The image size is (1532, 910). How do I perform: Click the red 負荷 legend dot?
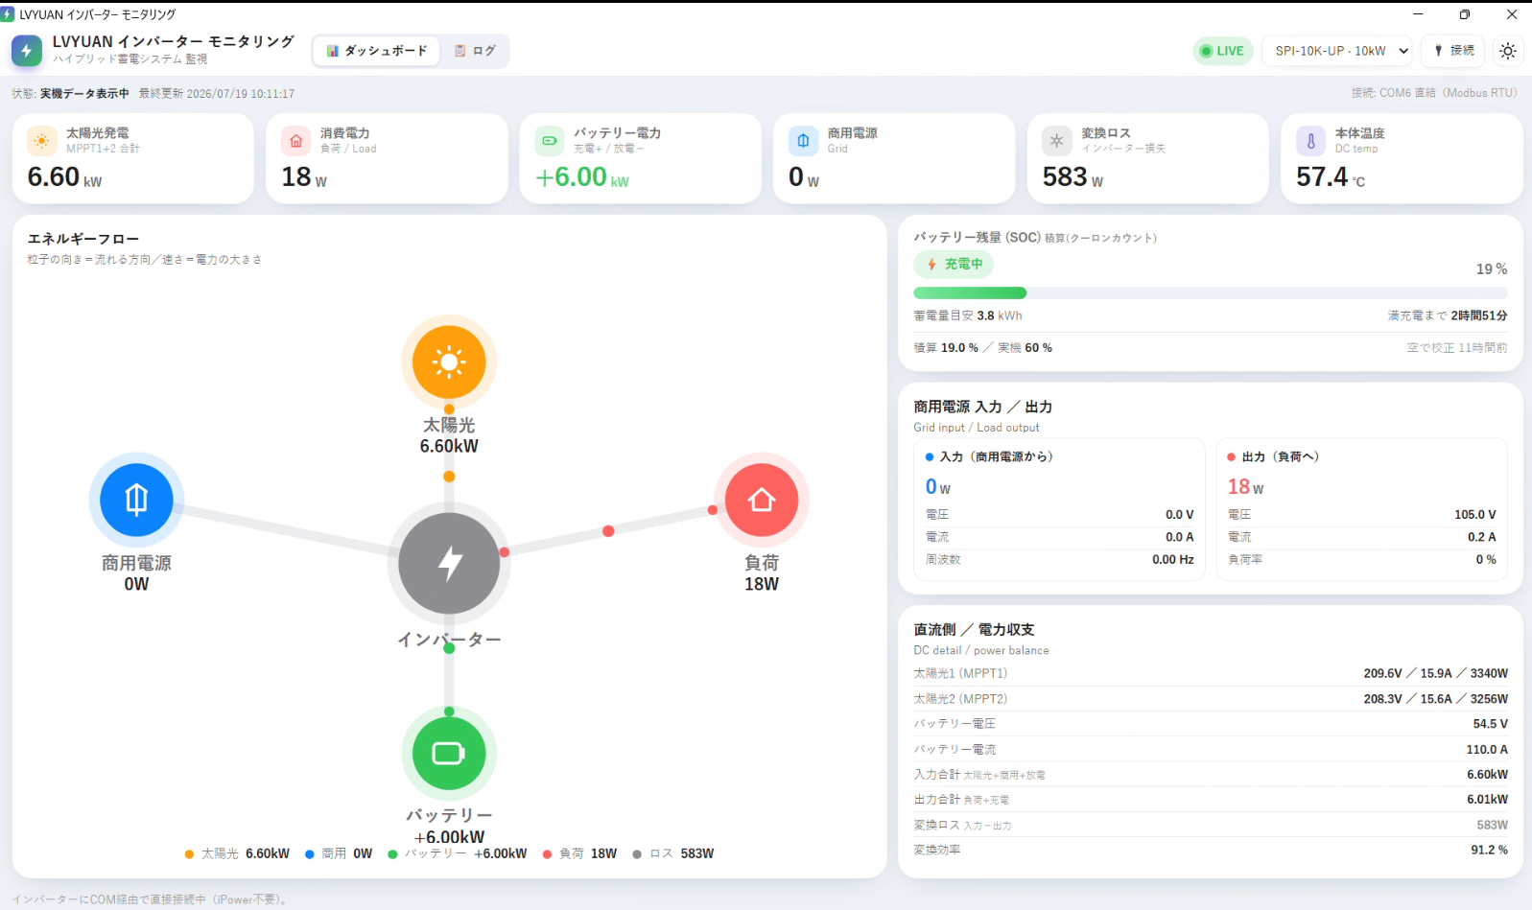tap(547, 854)
